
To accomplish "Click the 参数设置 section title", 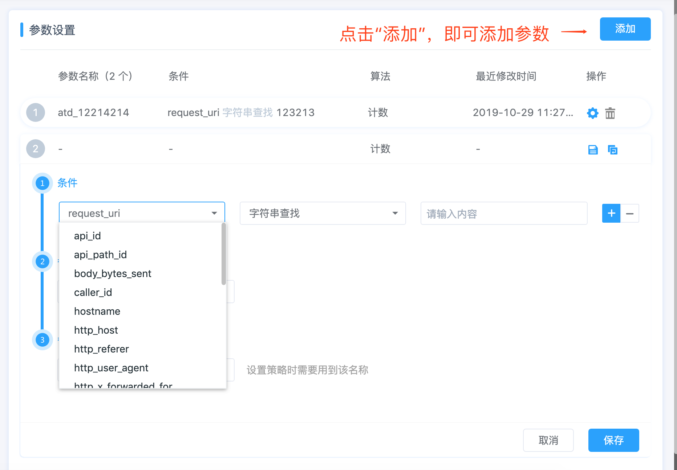I will click(52, 30).
